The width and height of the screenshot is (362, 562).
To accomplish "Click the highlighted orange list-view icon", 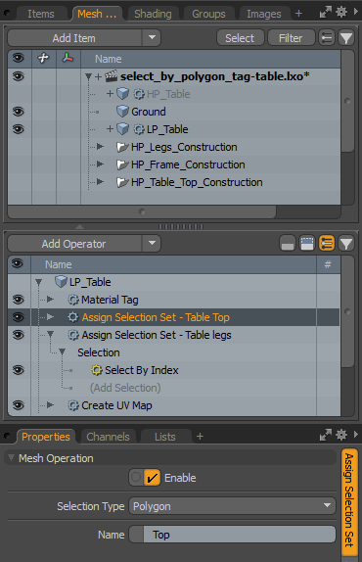I will point(327,244).
